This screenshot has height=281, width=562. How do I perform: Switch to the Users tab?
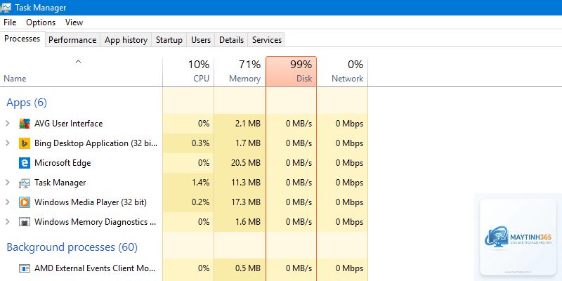(201, 40)
